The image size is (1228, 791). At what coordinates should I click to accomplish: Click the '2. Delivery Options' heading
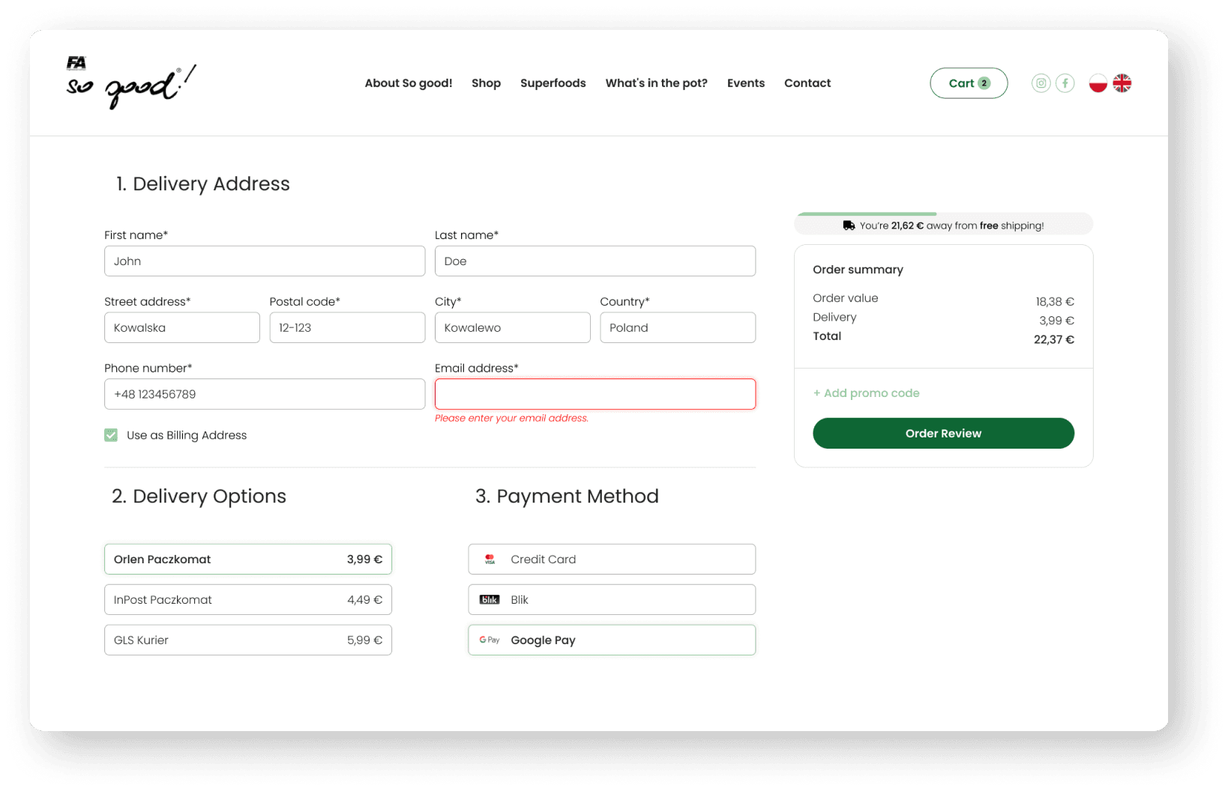click(199, 496)
